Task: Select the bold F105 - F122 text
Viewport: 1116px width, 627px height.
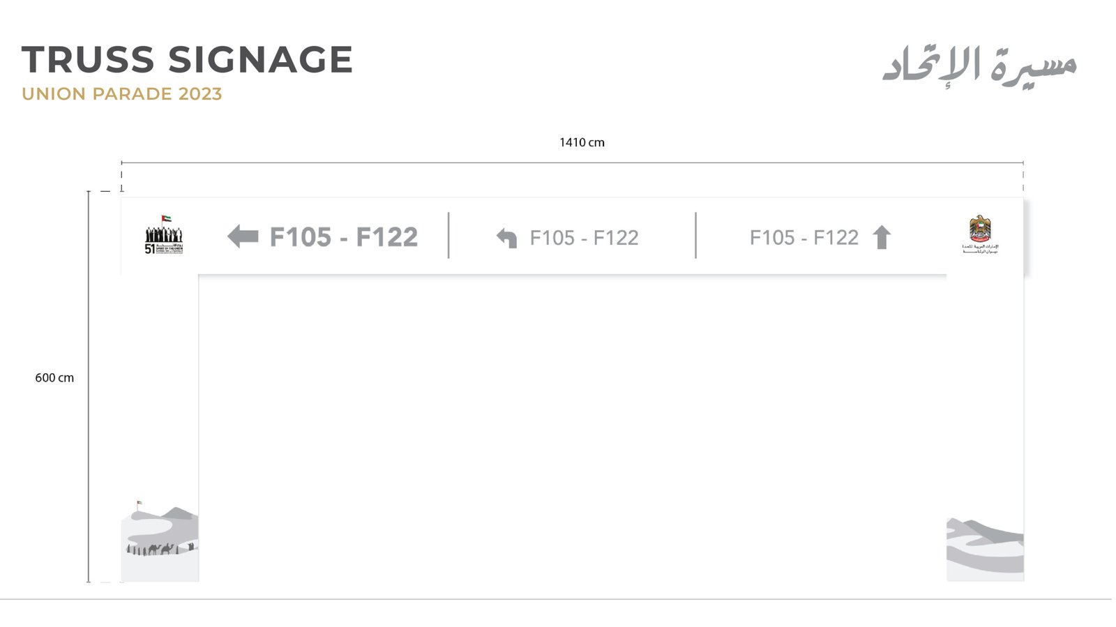Action: point(343,237)
